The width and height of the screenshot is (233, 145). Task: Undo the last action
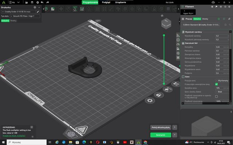pyautogui.click(x=42, y=3)
